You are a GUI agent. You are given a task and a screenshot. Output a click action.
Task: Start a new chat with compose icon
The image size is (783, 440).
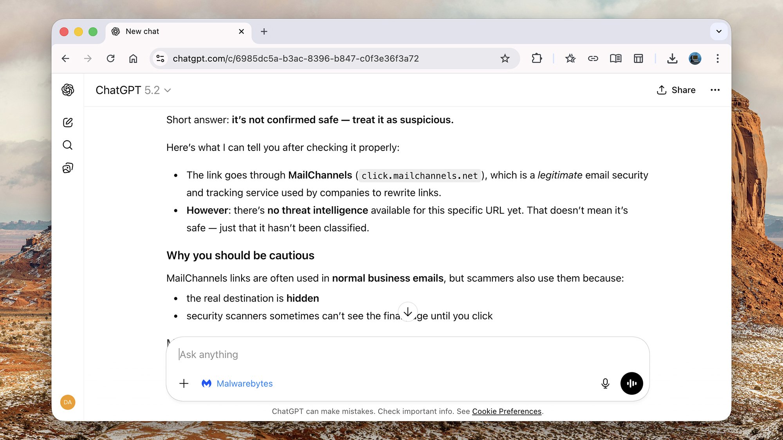[x=68, y=122]
